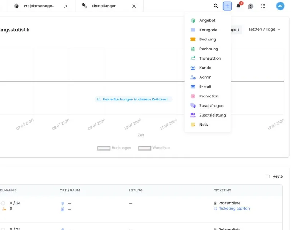Choose Zusatzfragen from the create menu
The height and width of the screenshot is (230, 291).
coord(208,105)
